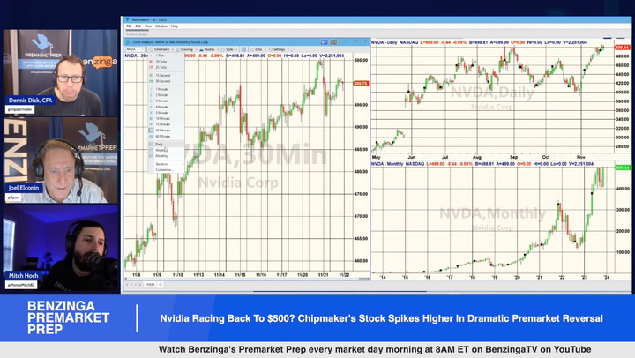Viewport: 635px width, 358px height.
Task: Click the 10 Ticks icon in menu
Action: click(x=152, y=62)
